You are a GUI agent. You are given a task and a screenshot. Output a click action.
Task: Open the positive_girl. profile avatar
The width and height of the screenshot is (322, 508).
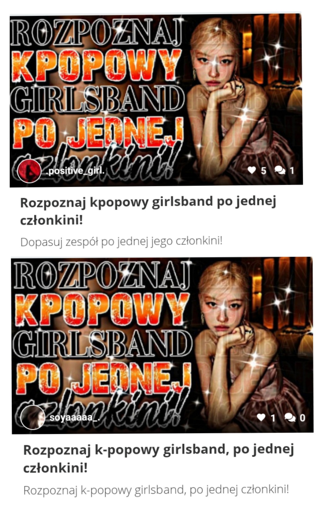click(29, 171)
